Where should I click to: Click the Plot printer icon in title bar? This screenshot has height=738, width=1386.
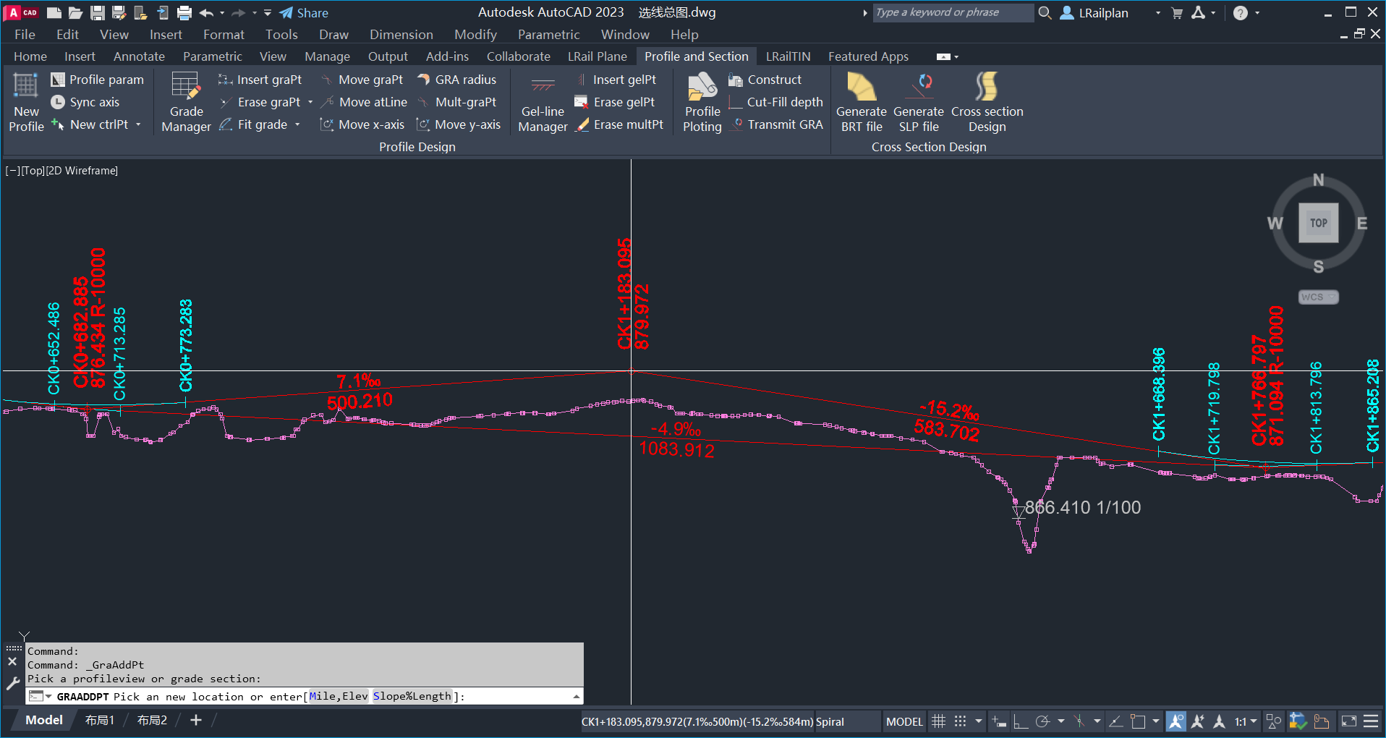[x=184, y=12]
